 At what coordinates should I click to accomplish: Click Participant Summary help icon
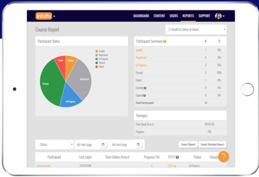tap(165, 41)
